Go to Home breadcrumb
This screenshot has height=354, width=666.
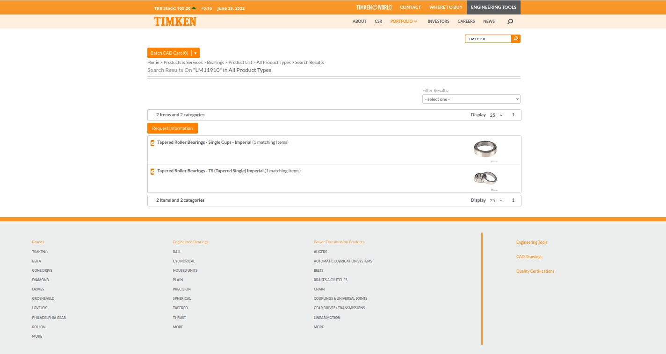153,63
